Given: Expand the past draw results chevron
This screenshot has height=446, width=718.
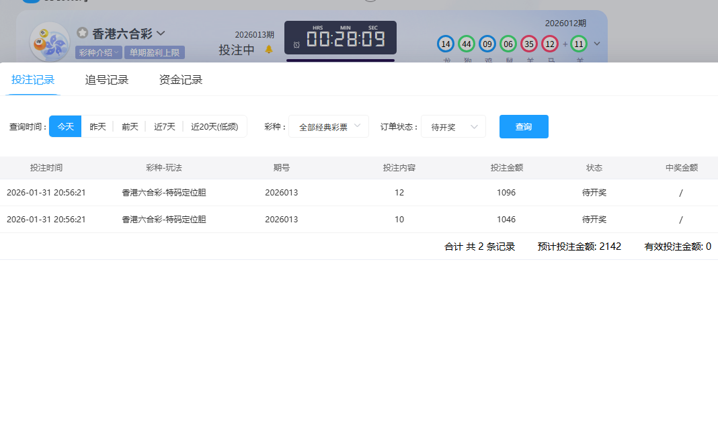Looking at the screenshot, I should point(597,44).
